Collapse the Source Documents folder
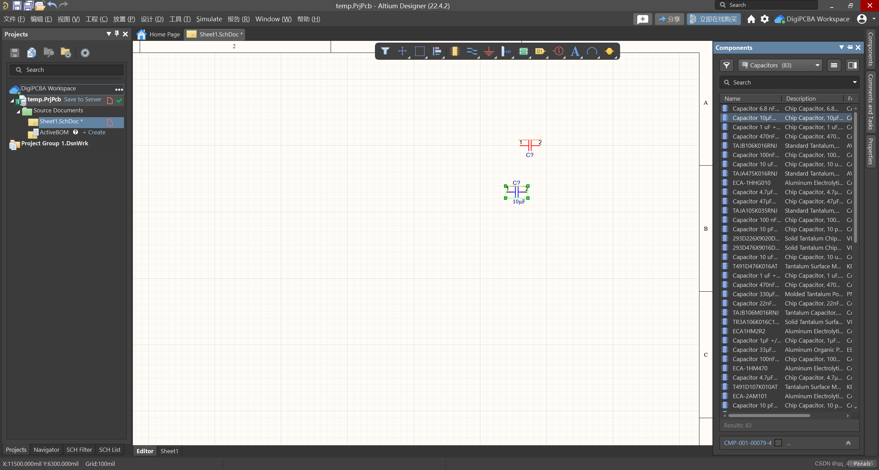This screenshot has height=470, width=879. point(19,111)
